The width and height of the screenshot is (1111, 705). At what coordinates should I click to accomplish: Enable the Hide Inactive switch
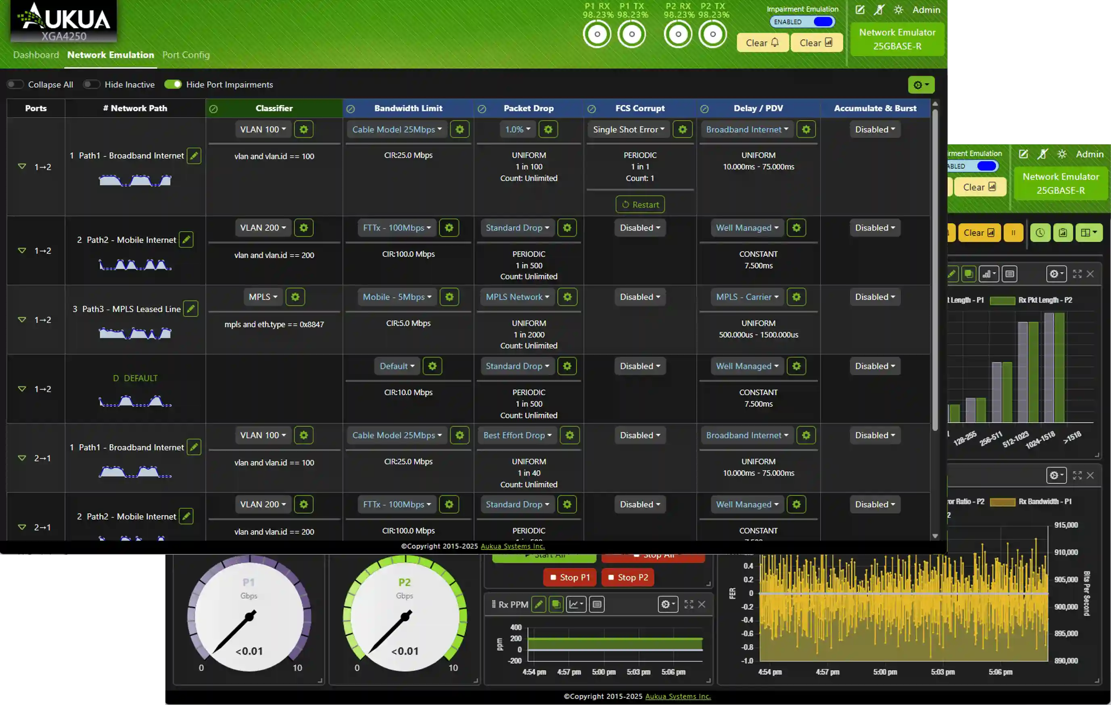point(91,84)
